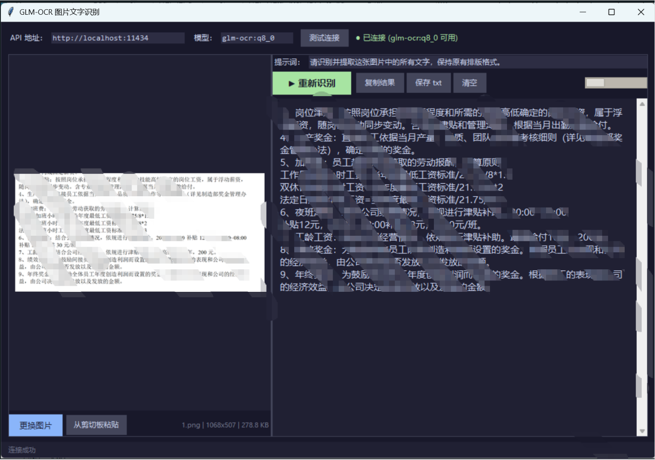The width and height of the screenshot is (655, 460).
Task: Click the scroll-up arrow of result panel
Action: tap(642, 104)
